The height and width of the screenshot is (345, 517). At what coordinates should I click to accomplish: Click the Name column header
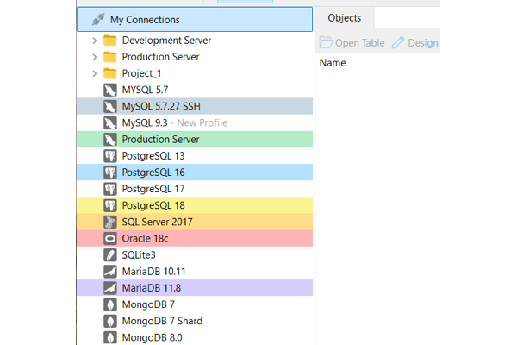333,63
